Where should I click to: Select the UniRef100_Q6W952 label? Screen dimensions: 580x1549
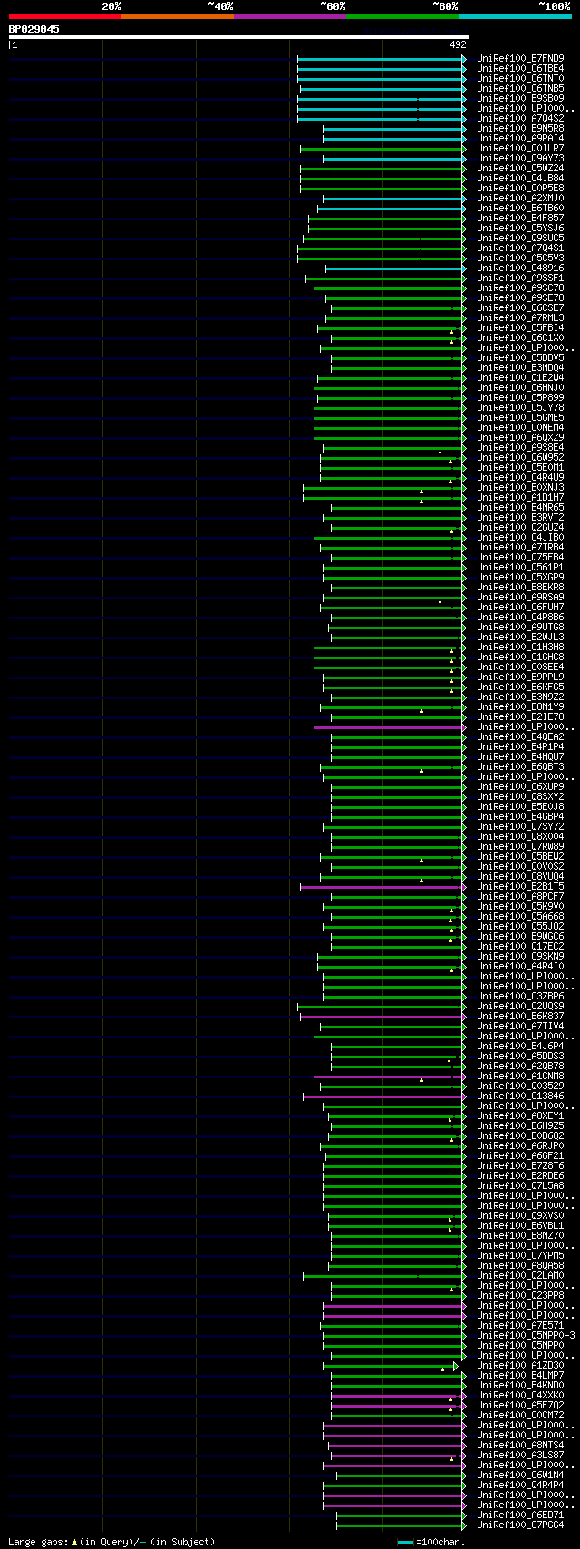pos(520,457)
